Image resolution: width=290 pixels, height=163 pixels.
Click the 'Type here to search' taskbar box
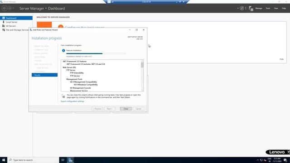(33, 160)
